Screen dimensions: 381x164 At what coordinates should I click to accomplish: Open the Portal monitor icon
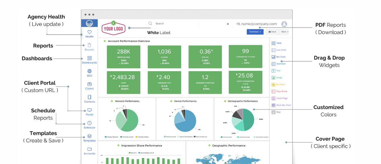89,112
